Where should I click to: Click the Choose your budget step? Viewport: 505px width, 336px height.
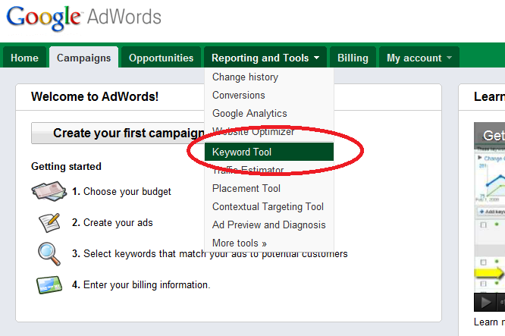(121, 191)
